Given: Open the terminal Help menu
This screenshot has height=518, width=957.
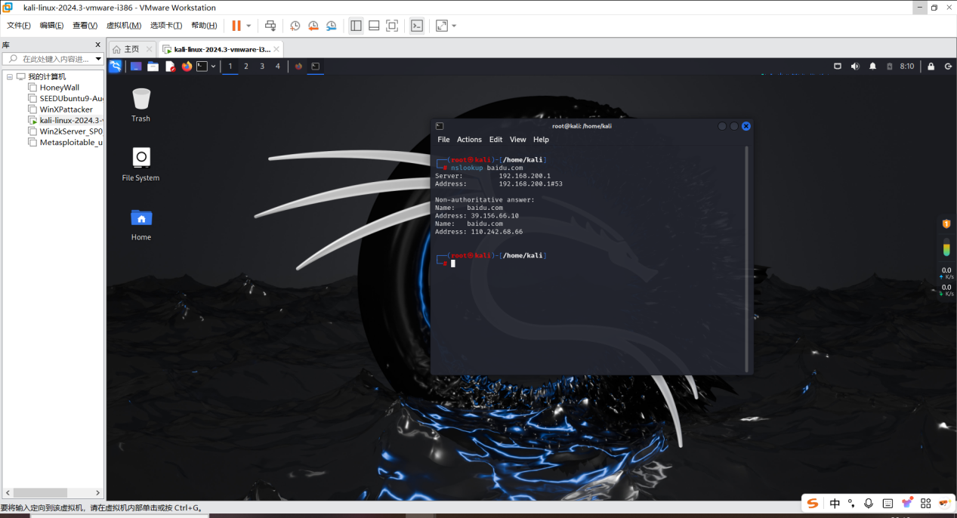Looking at the screenshot, I should point(541,140).
